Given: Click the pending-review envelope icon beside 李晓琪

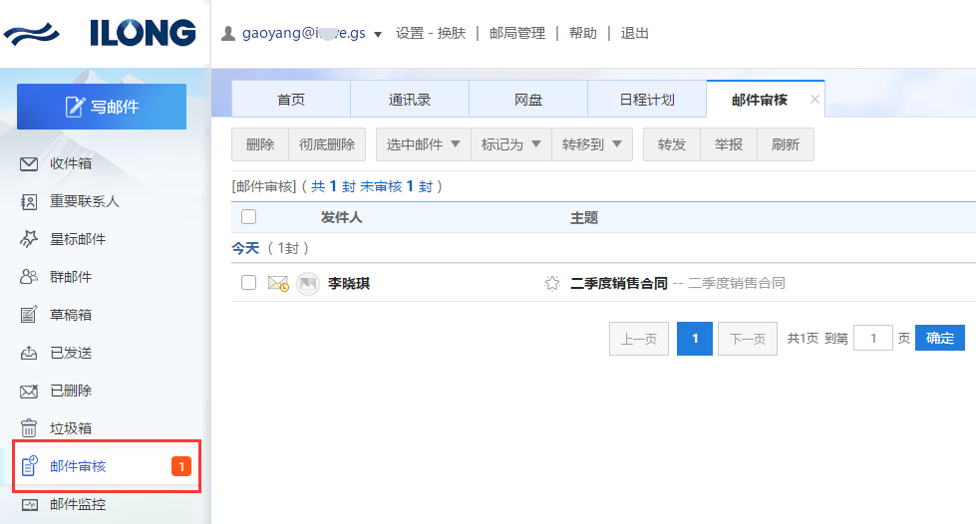Looking at the screenshot, I should point(277,284).
